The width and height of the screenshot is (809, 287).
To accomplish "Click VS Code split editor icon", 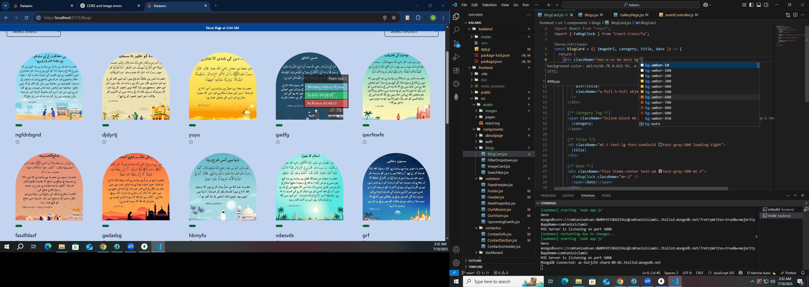I will (795, 15).
